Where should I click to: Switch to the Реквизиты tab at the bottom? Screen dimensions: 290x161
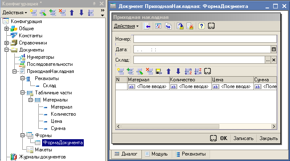191,154
